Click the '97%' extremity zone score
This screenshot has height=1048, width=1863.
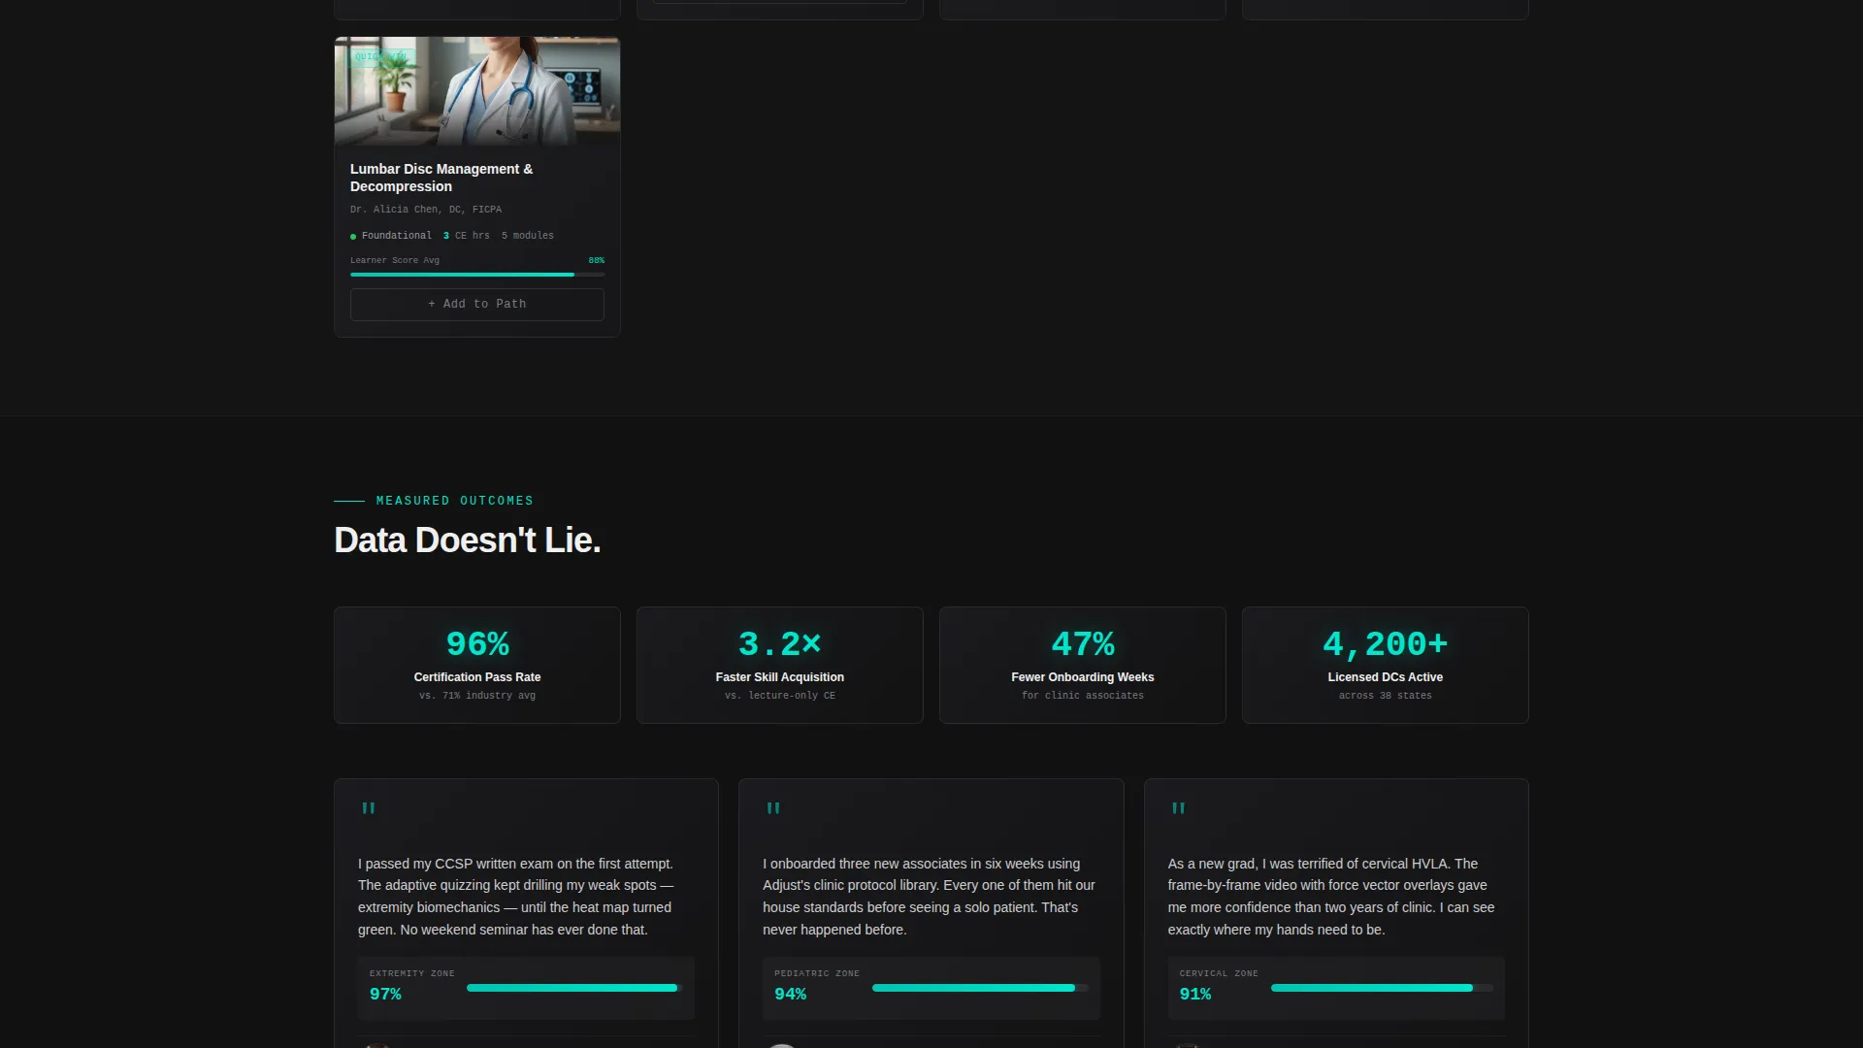point(385,994)
